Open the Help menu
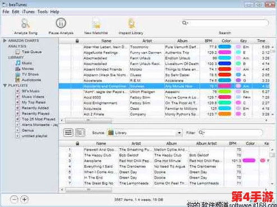 (54, 12)
